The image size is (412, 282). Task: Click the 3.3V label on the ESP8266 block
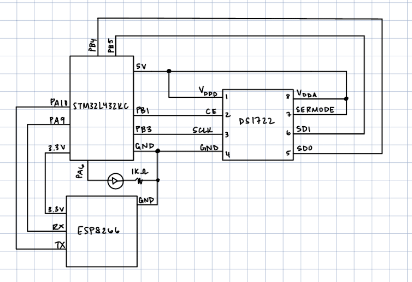(56, 209)
